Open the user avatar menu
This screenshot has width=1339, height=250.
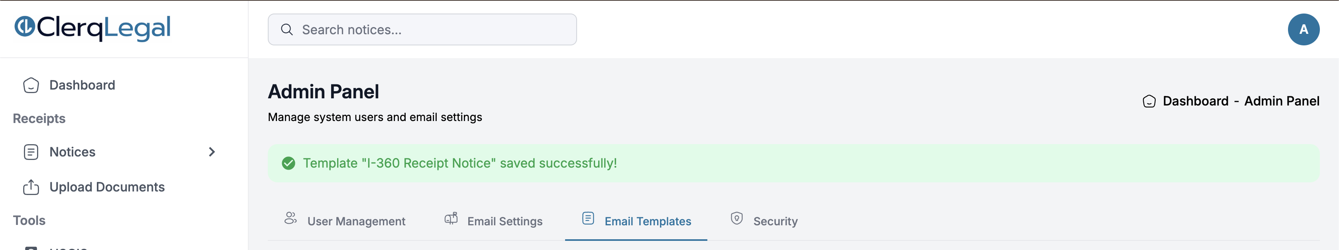(x=1304, y=29)
